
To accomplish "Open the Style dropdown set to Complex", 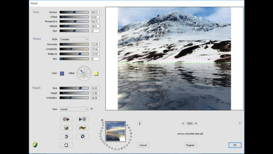I will click(x=74, y=39).
